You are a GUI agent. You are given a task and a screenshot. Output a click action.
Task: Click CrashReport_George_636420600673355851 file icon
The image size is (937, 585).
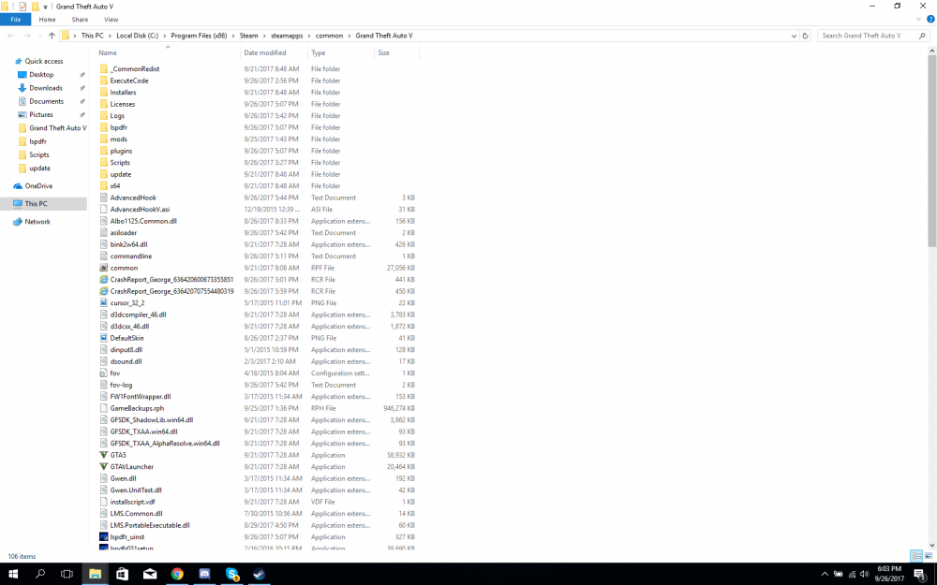pyautogui.click(x=103, y=279)
